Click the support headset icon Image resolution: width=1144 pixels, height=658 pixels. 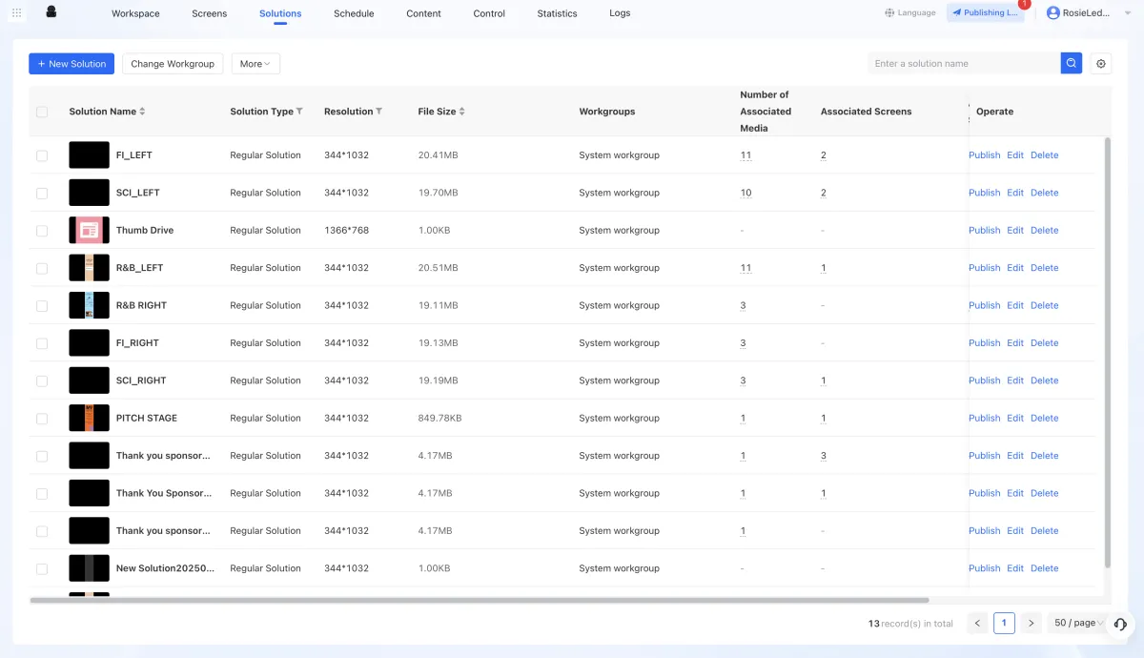1120,624
